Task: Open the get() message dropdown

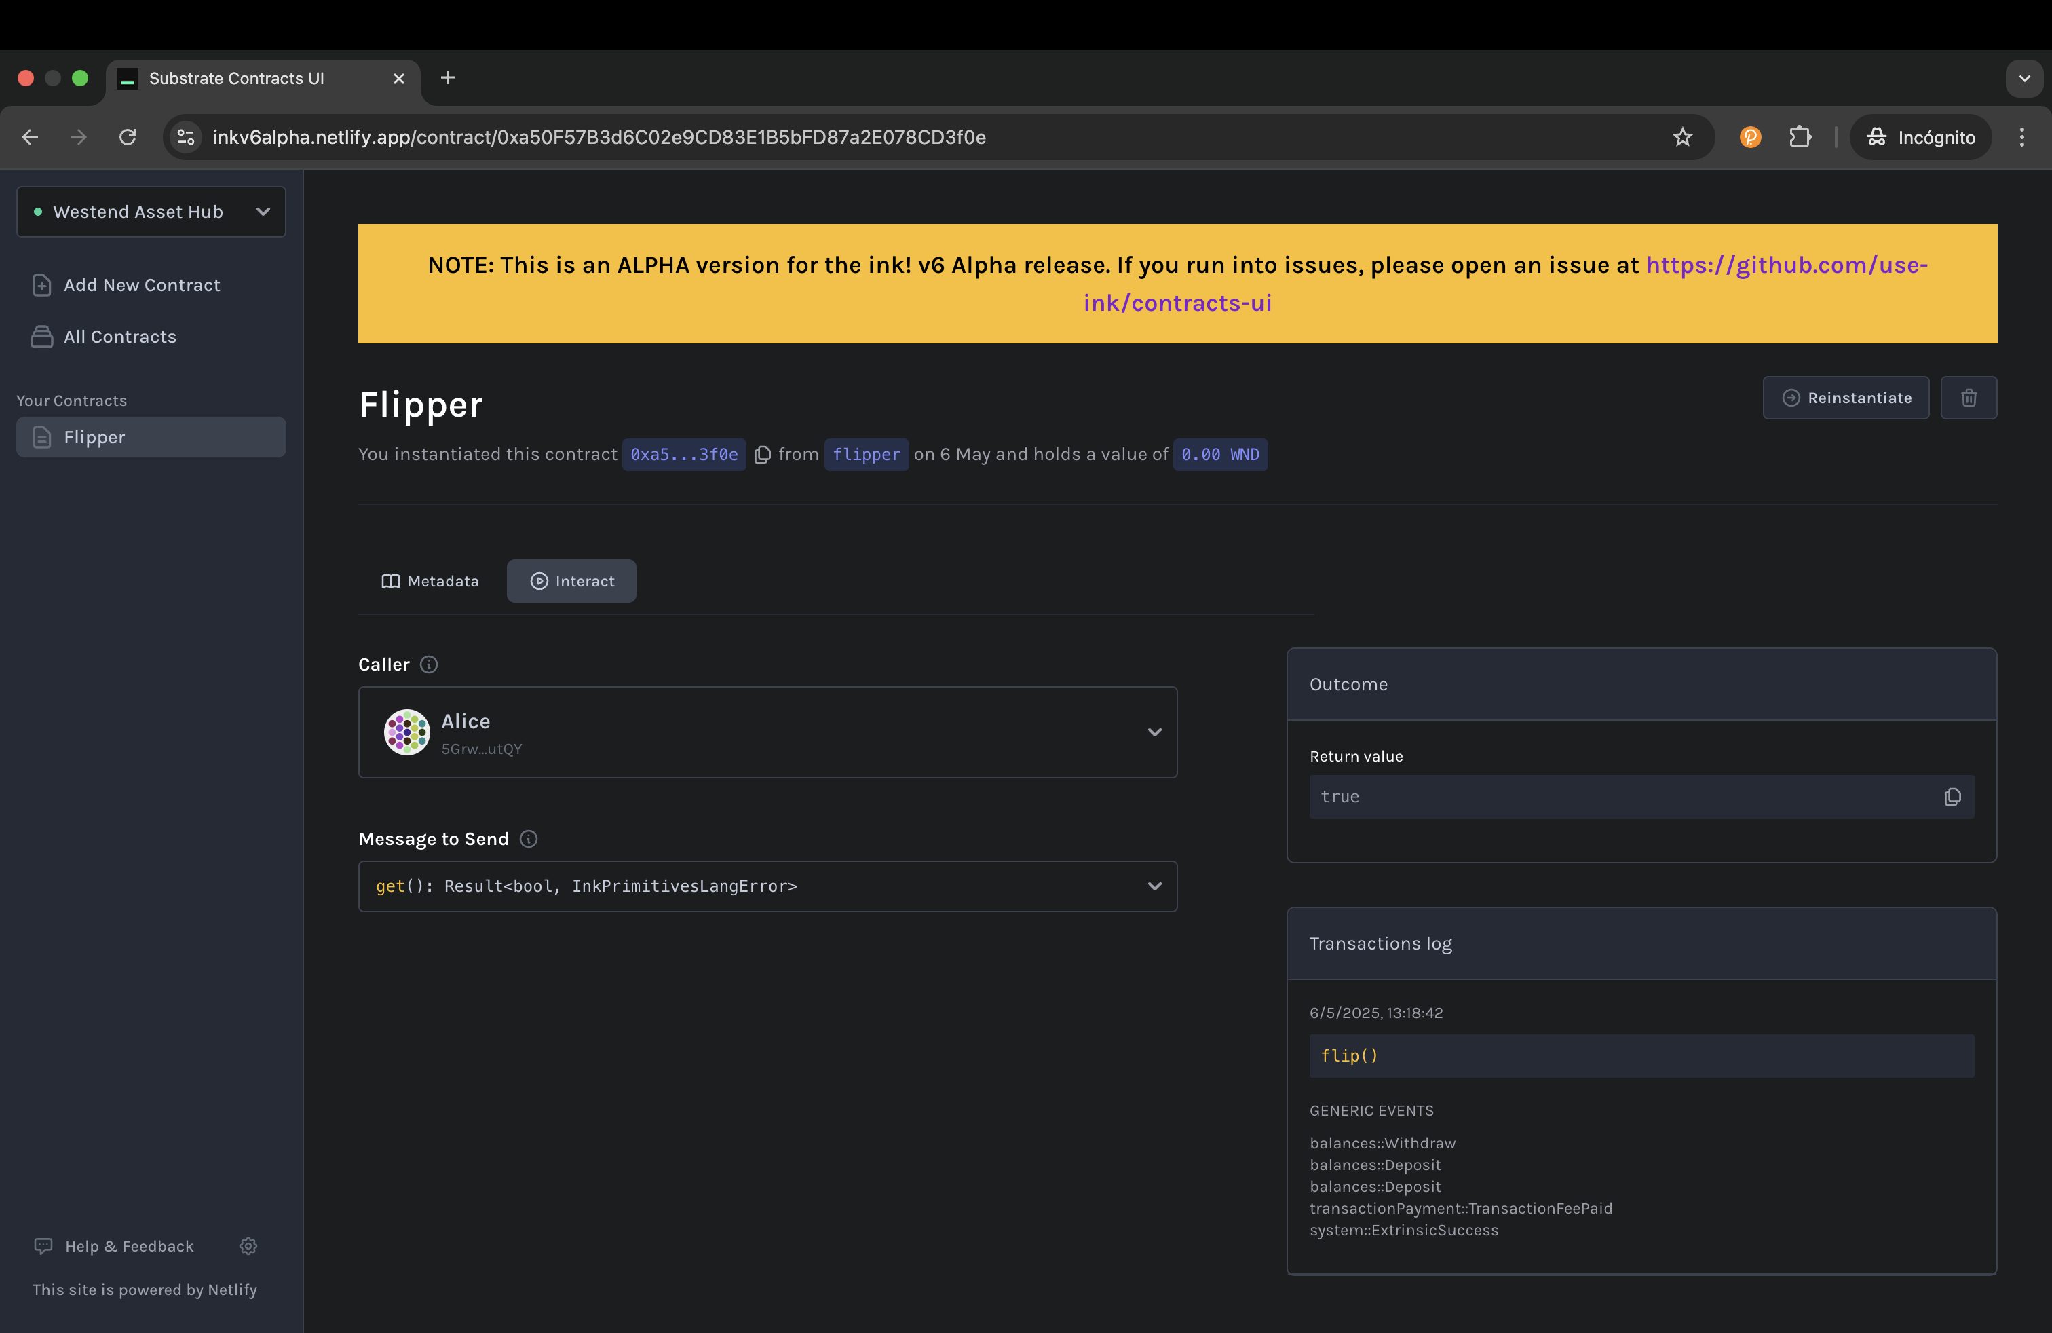Action: coord(767,886)
